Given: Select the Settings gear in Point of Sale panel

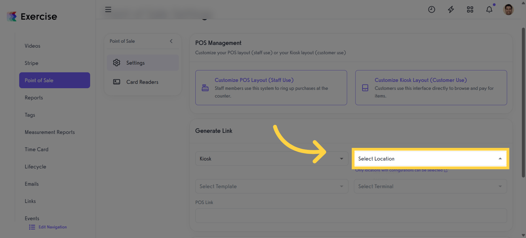Looking at the screenshot, I should [x=117, y=62].
